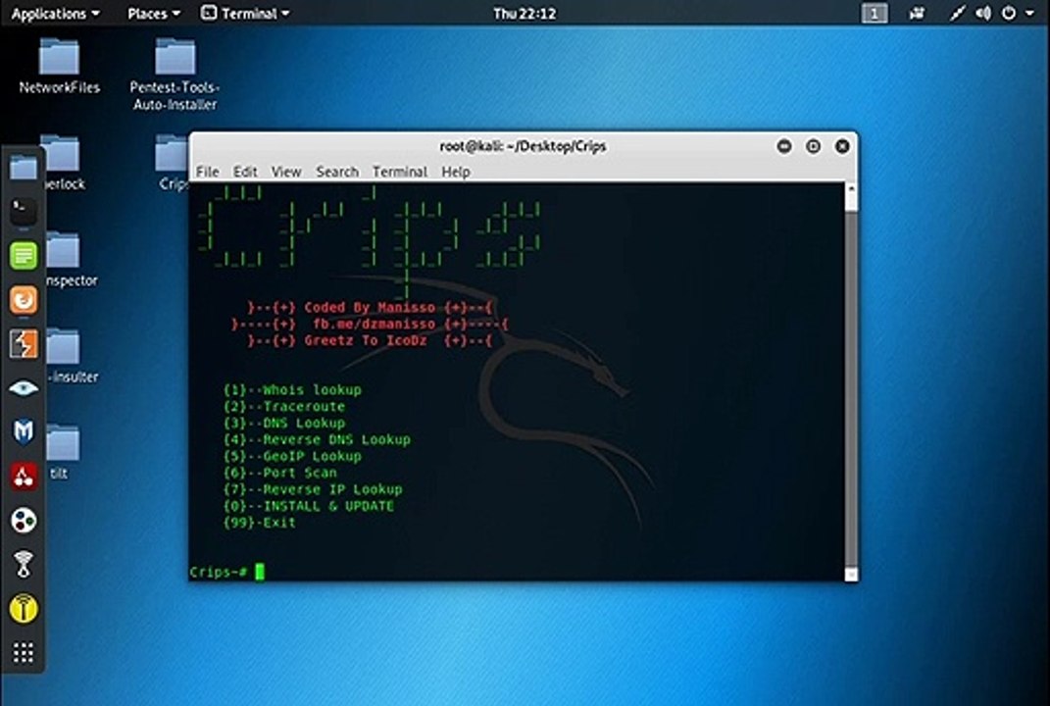Click the {0}--INSTALL & UPDATE line
1050x706 pixels.
tap(309, 506)
